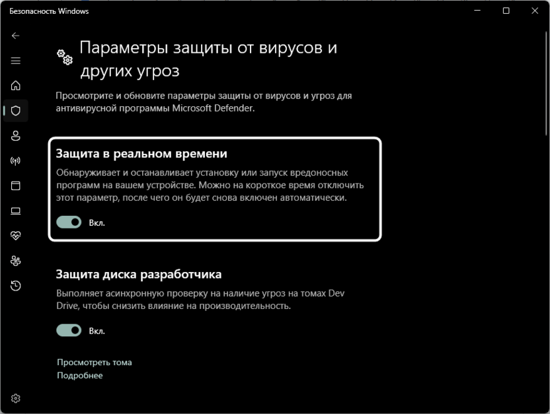Image resolution: width=550 pixels, height=414 pixels.
Task: Go back using the back arrow
Action: tap(15, 36)
